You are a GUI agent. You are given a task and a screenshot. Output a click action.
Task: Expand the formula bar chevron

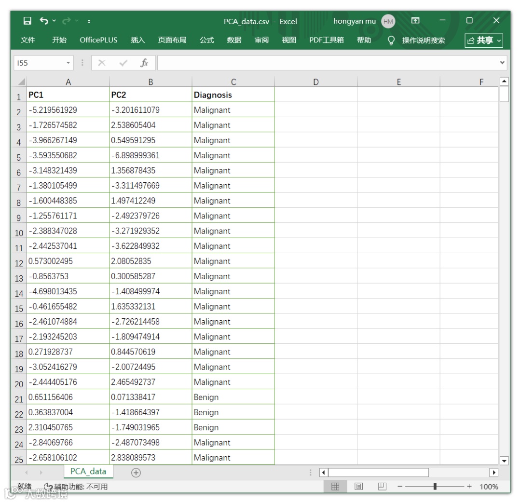tap(502, 63)
